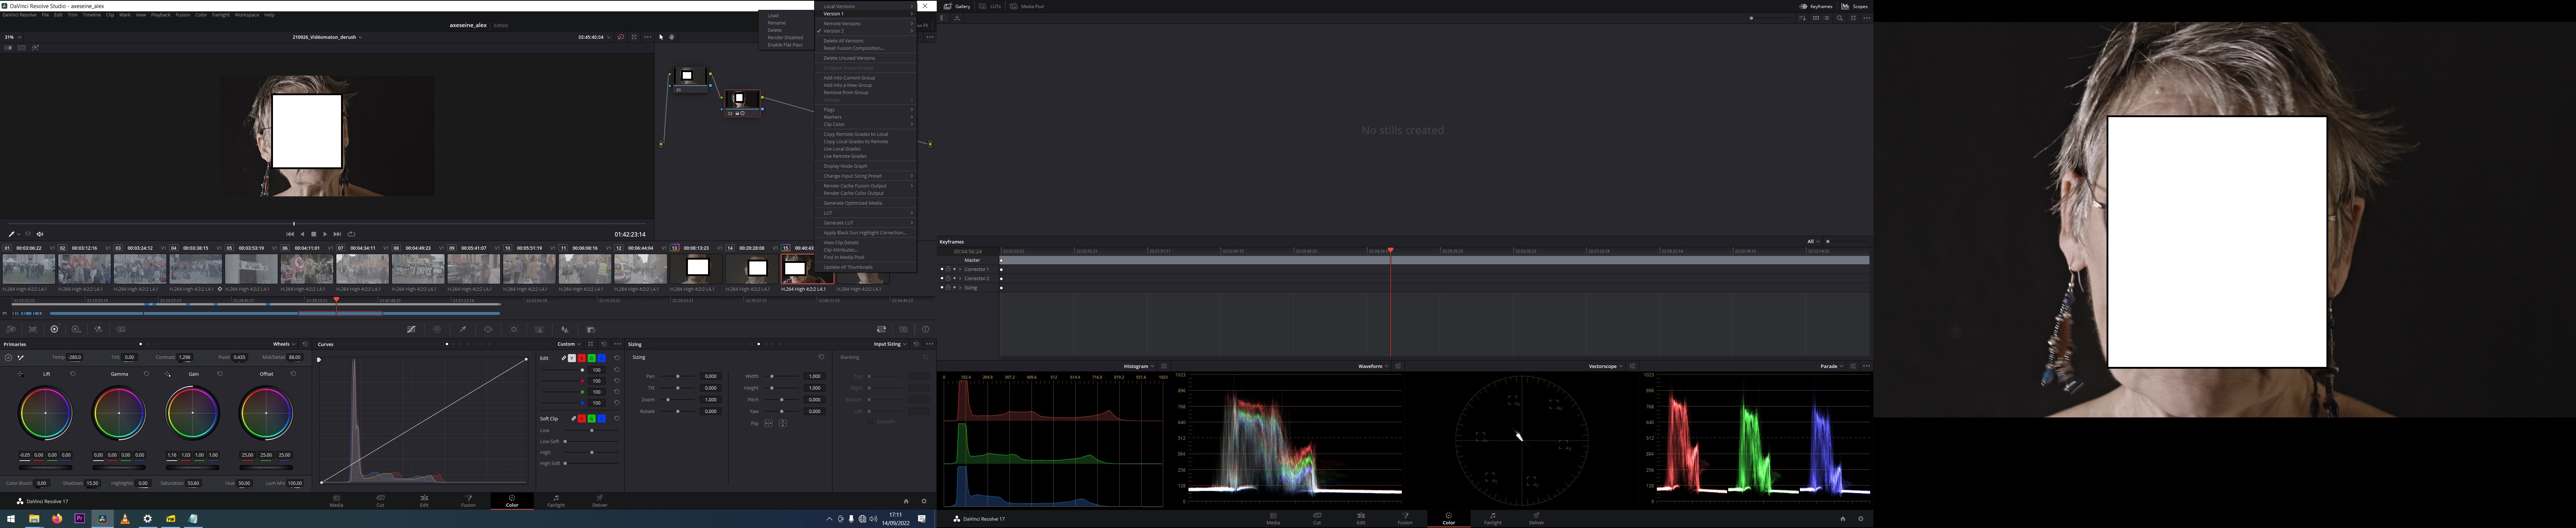Open the Tracker palette icon

[514, 329]
